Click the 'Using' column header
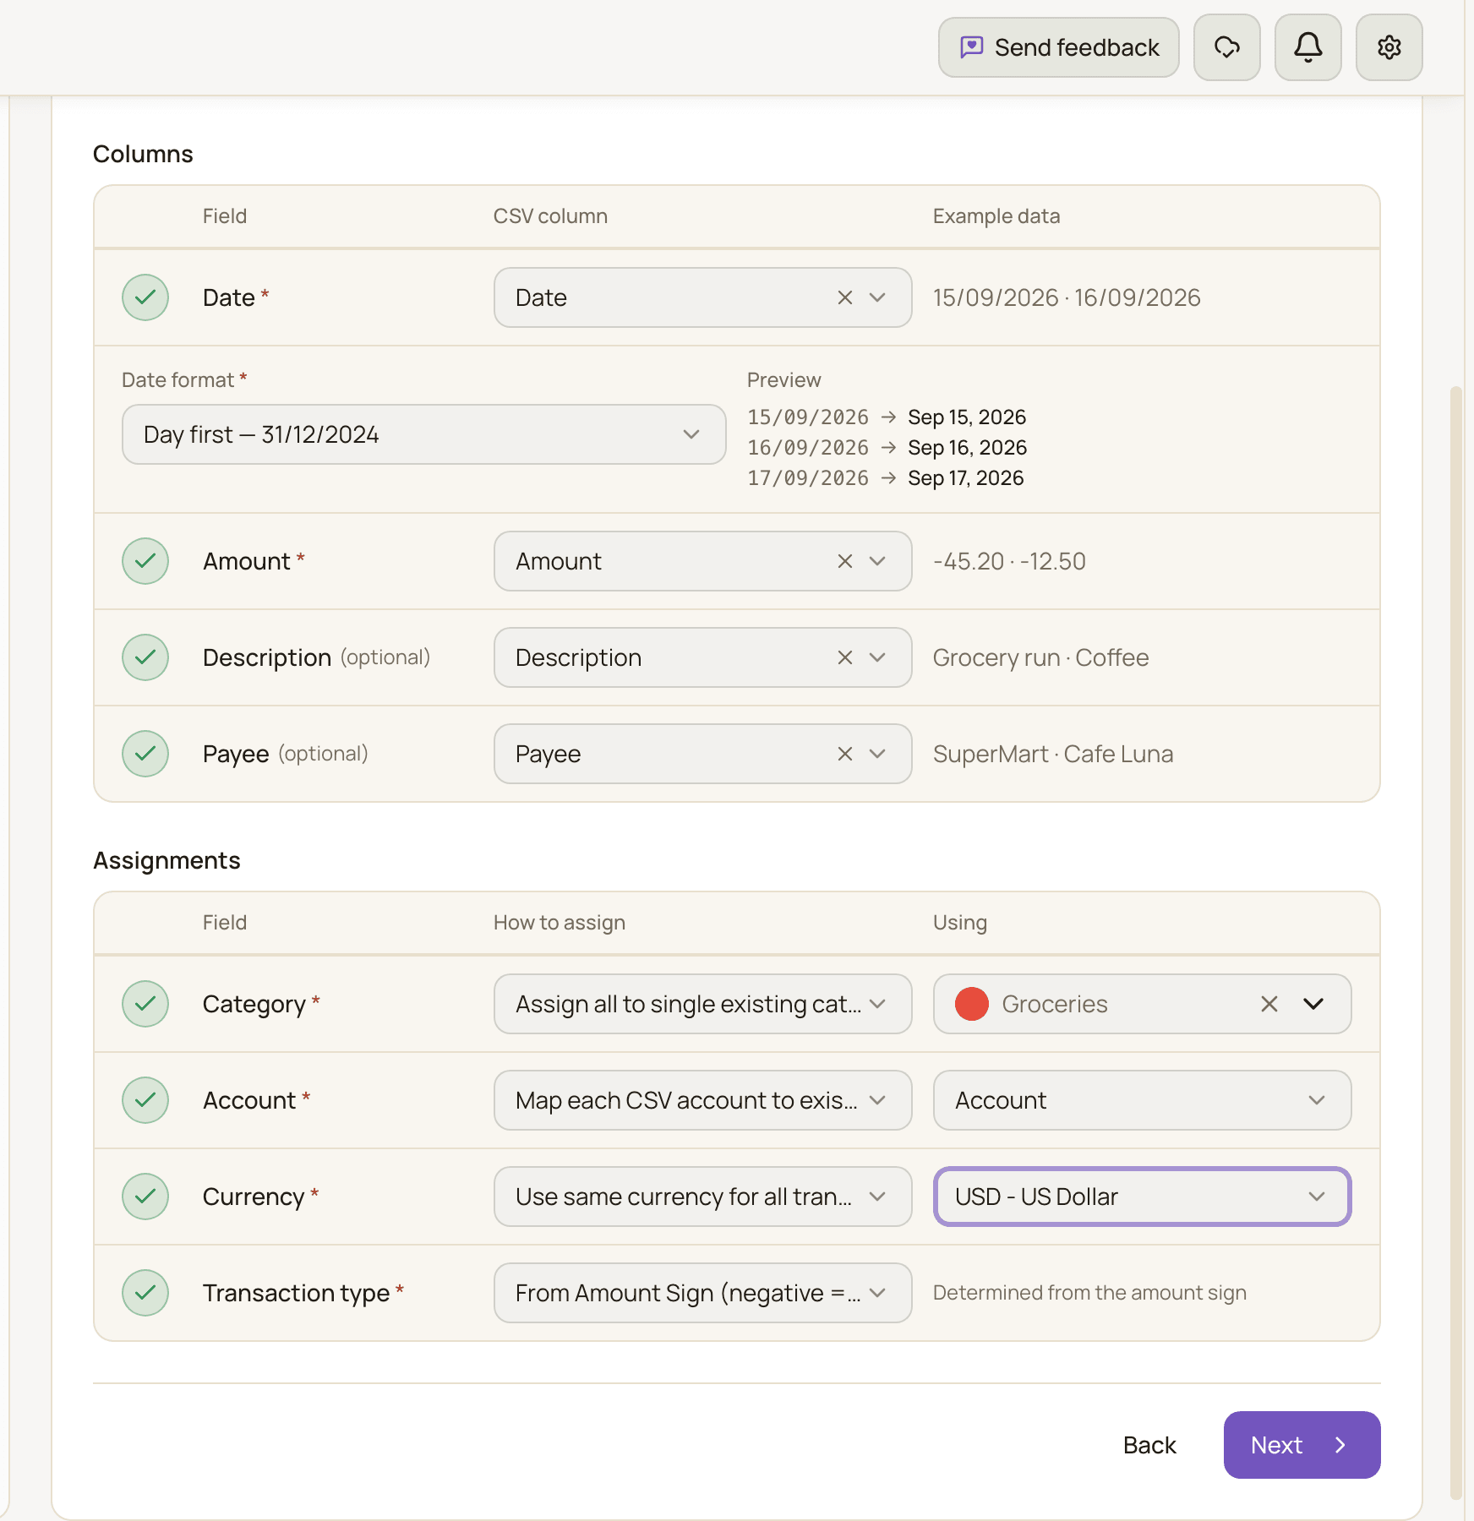 [960, 923]
